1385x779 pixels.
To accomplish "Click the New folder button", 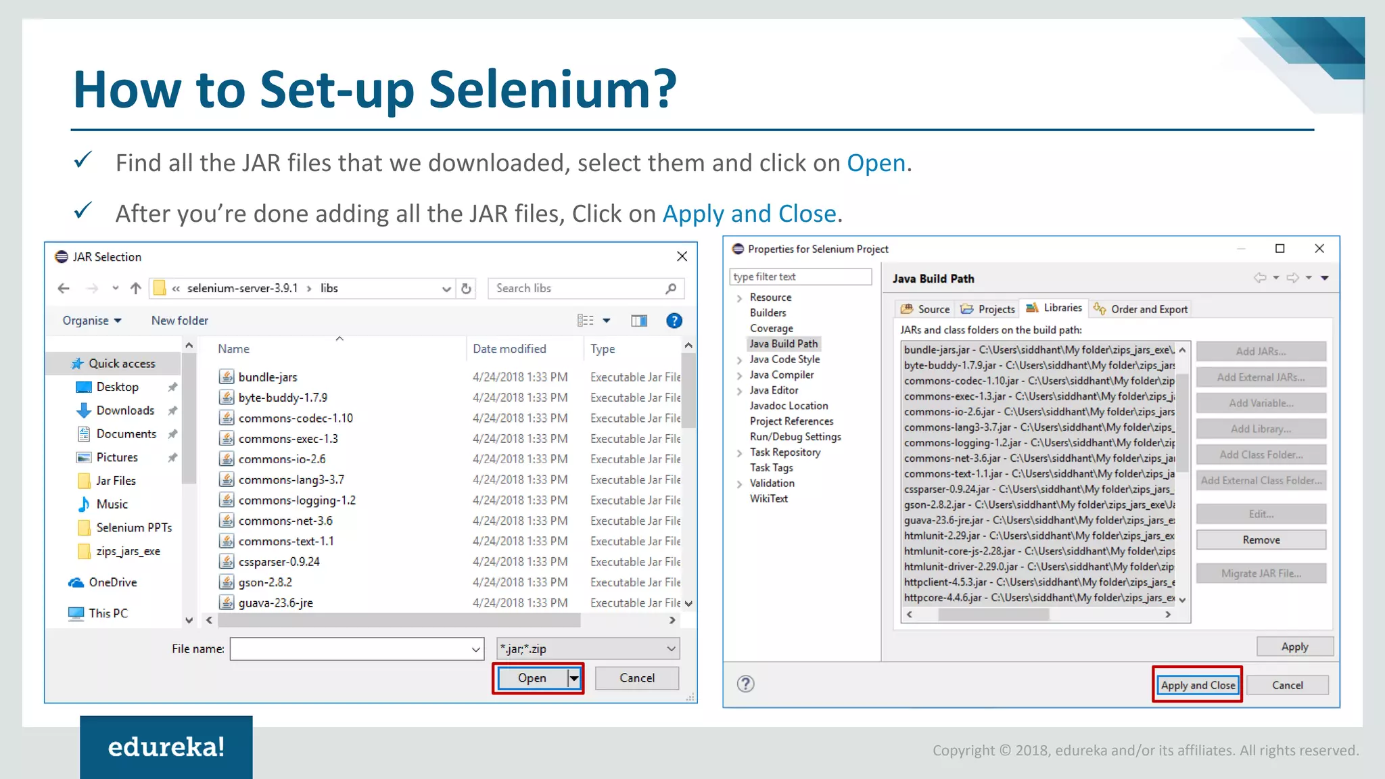I will pos(179,321).
